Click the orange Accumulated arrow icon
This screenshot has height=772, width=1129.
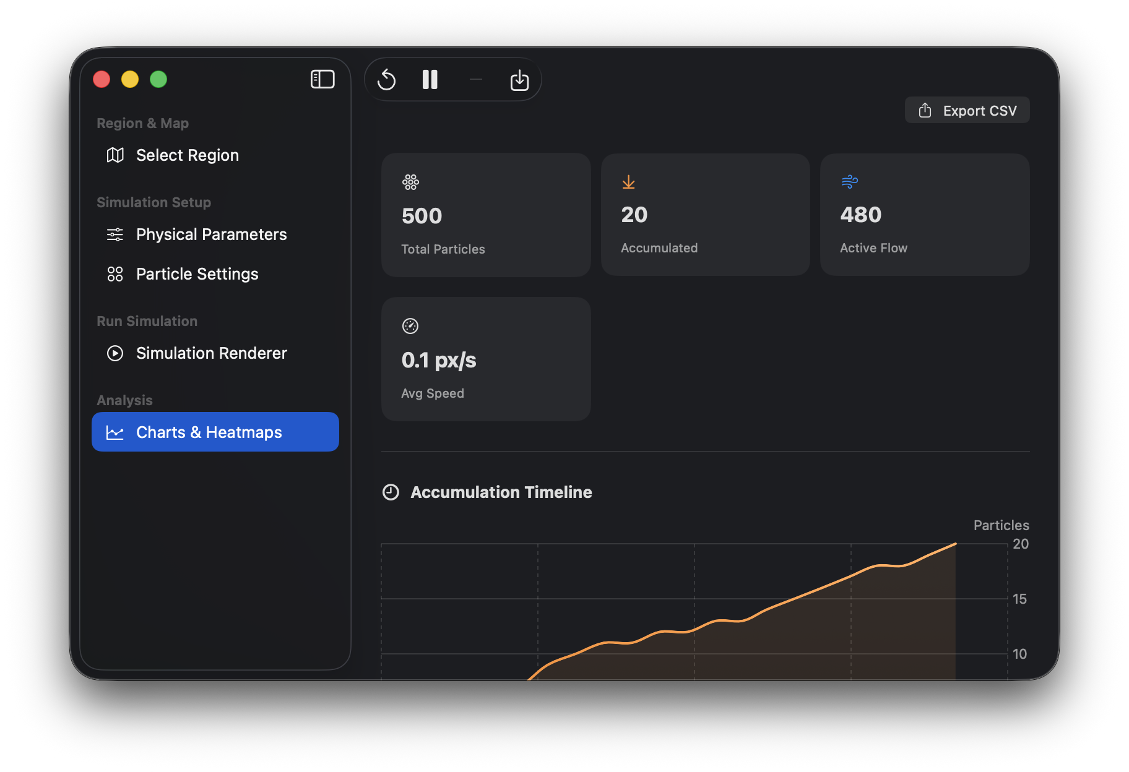(x=628, y=182)
